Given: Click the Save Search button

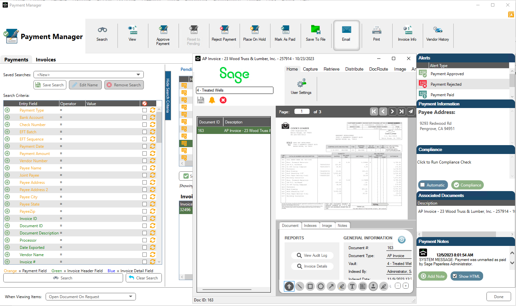Looking at the screenshot, I should coord(50,85).
